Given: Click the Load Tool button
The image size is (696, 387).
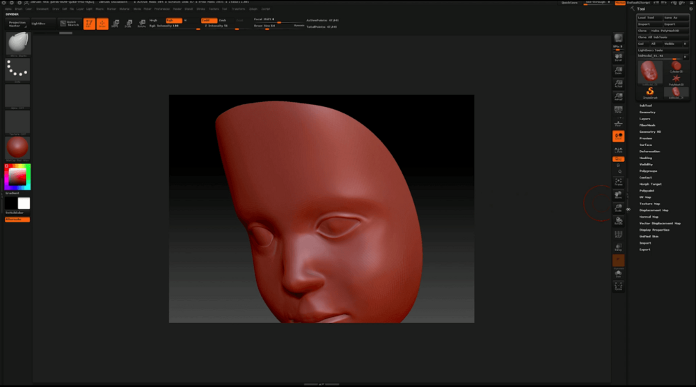Looking at the screenshot, I should coord(647,17).
